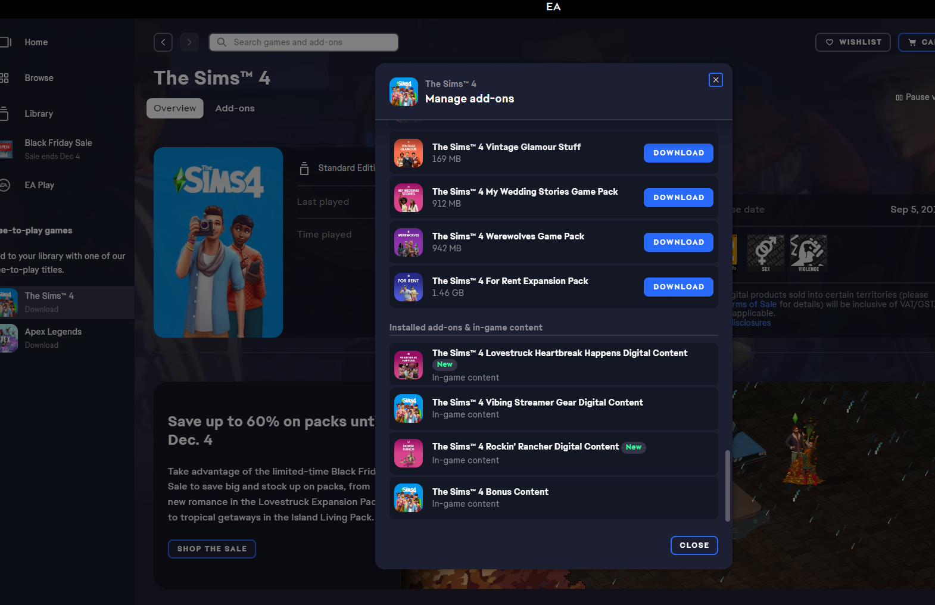935x605 pixels.
Task: Close the Manage add-ons dialog with X
Action: pos(715,80)
